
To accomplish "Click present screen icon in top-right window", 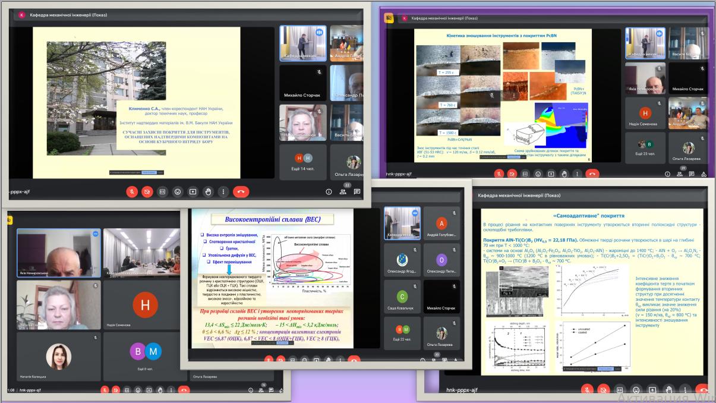I will coord(551,174).
